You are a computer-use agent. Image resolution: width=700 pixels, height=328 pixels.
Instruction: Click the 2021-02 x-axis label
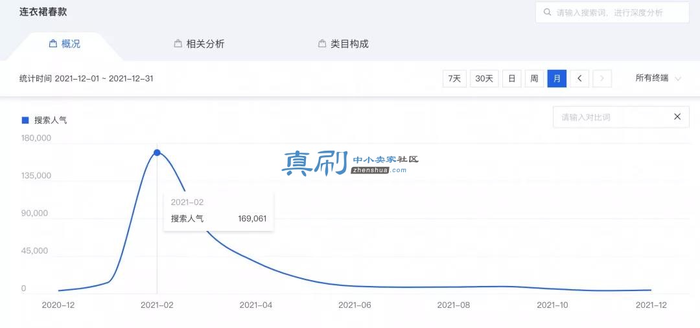[157, 305]
